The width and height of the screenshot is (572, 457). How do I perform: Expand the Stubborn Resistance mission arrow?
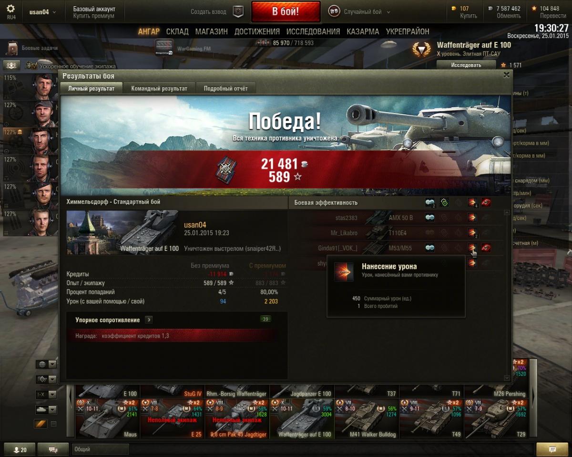point(149,320)
